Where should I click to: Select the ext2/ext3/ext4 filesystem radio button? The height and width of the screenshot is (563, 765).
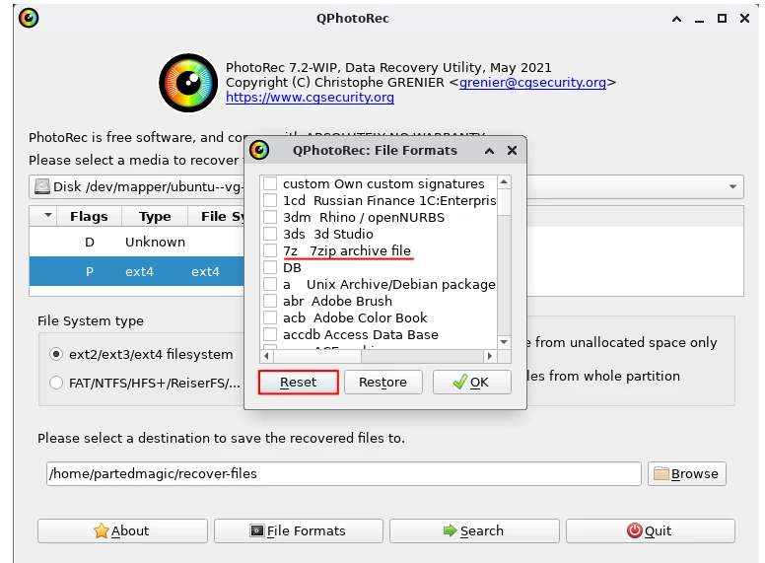pyautogui.click(x=57, y=354)
